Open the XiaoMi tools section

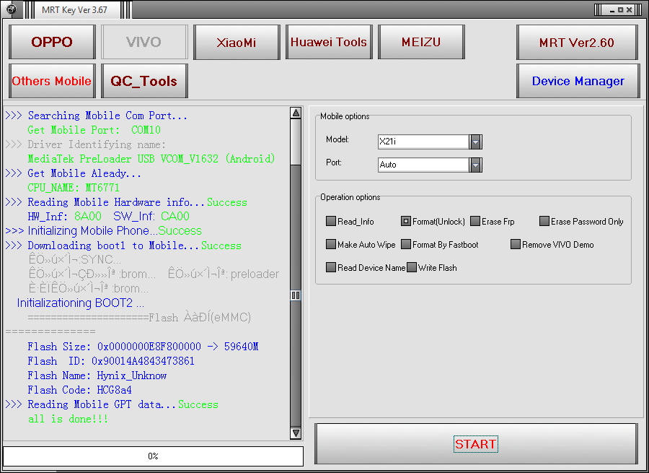click(x=237, y=42)
